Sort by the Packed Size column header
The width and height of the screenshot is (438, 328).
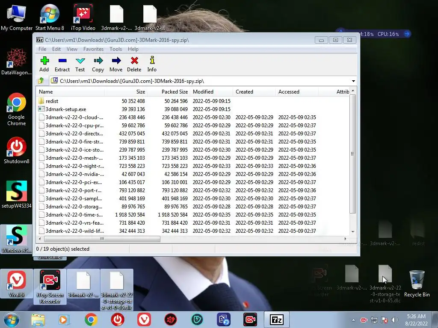point(169,92)
